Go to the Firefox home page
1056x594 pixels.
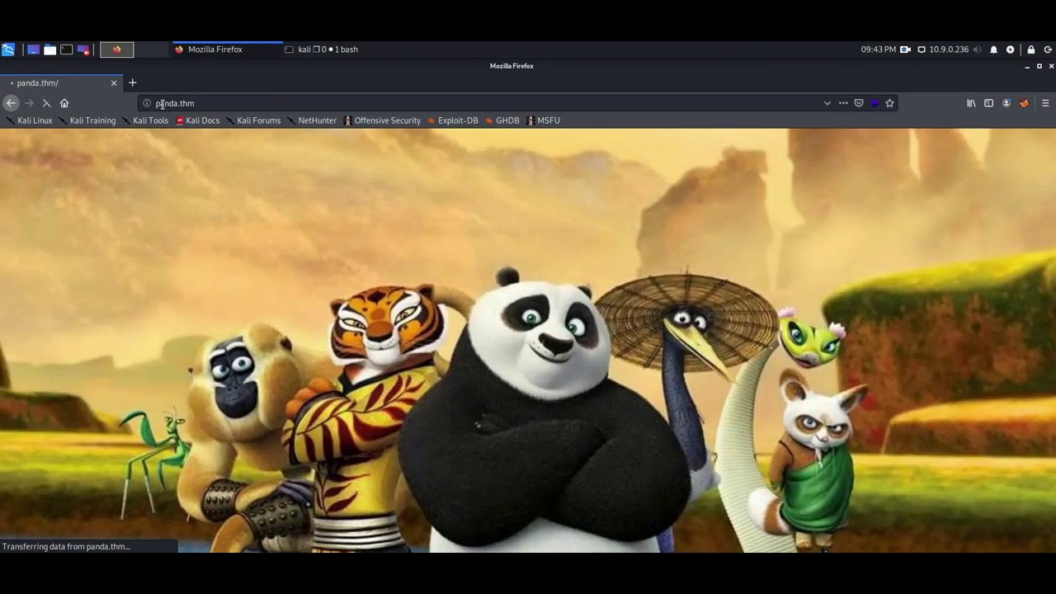coord(64,103)
